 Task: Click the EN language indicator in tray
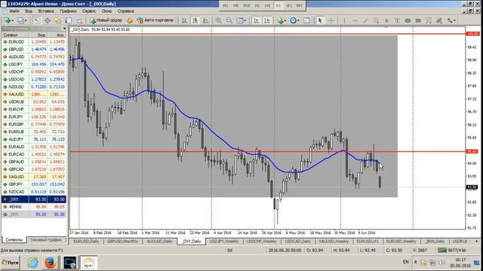coord(405,262)
